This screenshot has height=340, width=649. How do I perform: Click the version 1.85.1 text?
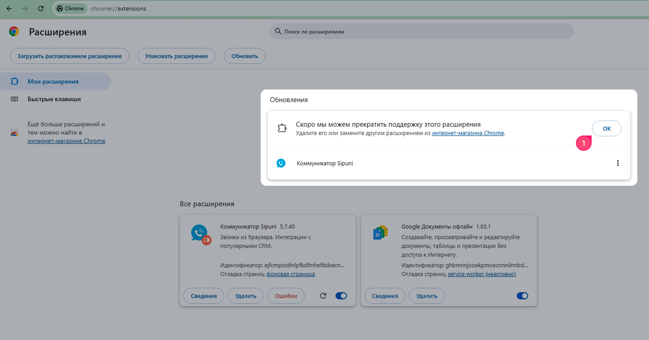point(483,227)
